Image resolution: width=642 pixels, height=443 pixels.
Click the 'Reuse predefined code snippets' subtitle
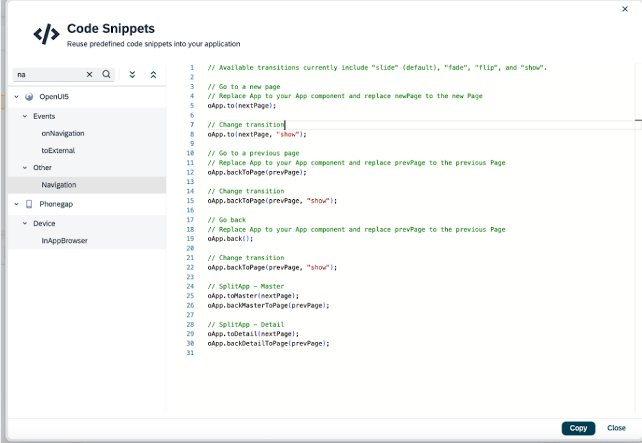(154, 44)
